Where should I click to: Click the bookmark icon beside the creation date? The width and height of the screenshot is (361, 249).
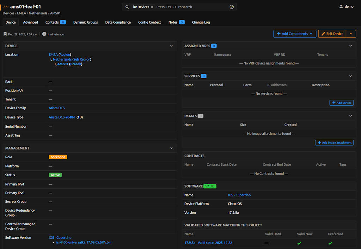coord(5,34)
